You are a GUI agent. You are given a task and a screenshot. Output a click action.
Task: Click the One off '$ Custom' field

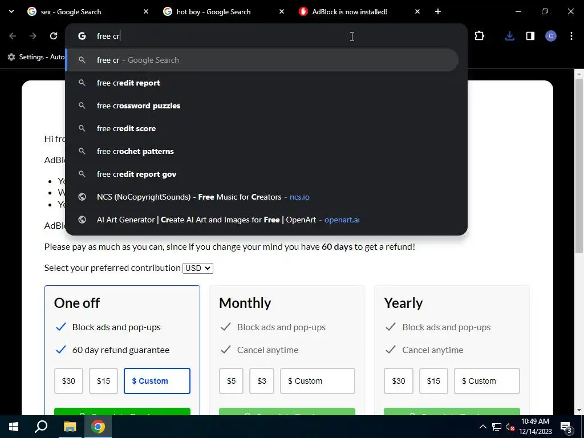pos(157,381)
